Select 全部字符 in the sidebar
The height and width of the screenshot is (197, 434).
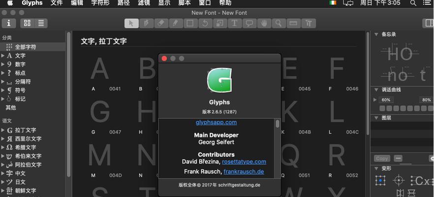pos(33,47)
